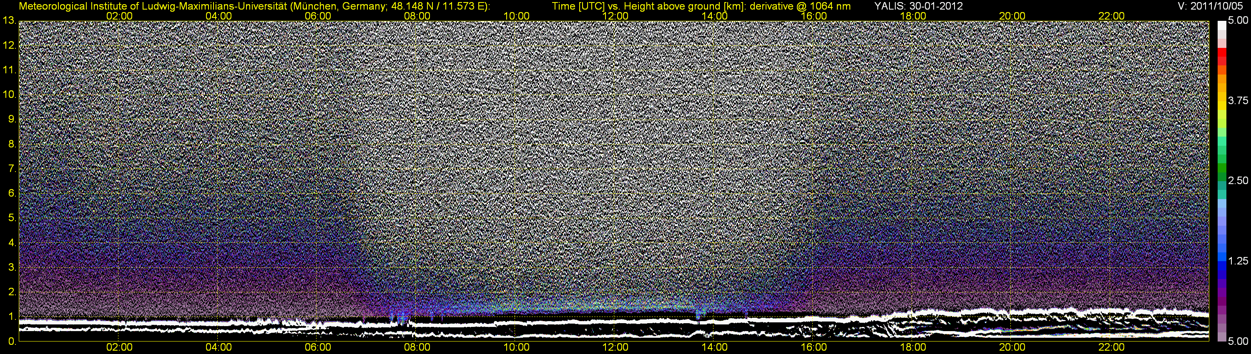Click the 1.25 colorbar value

pyautogui.click(x=1238, y=261)
